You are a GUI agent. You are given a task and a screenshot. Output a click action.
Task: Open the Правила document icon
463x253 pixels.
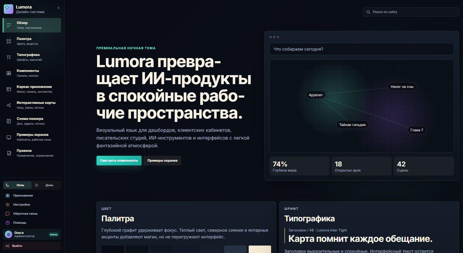[9, 153]
